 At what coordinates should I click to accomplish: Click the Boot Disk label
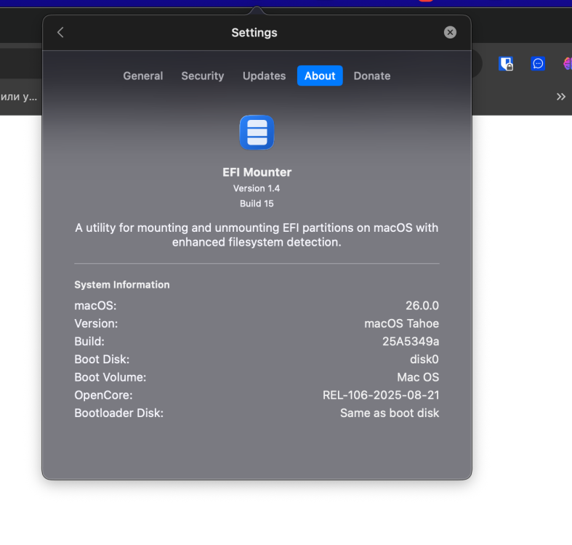[102, 359]
